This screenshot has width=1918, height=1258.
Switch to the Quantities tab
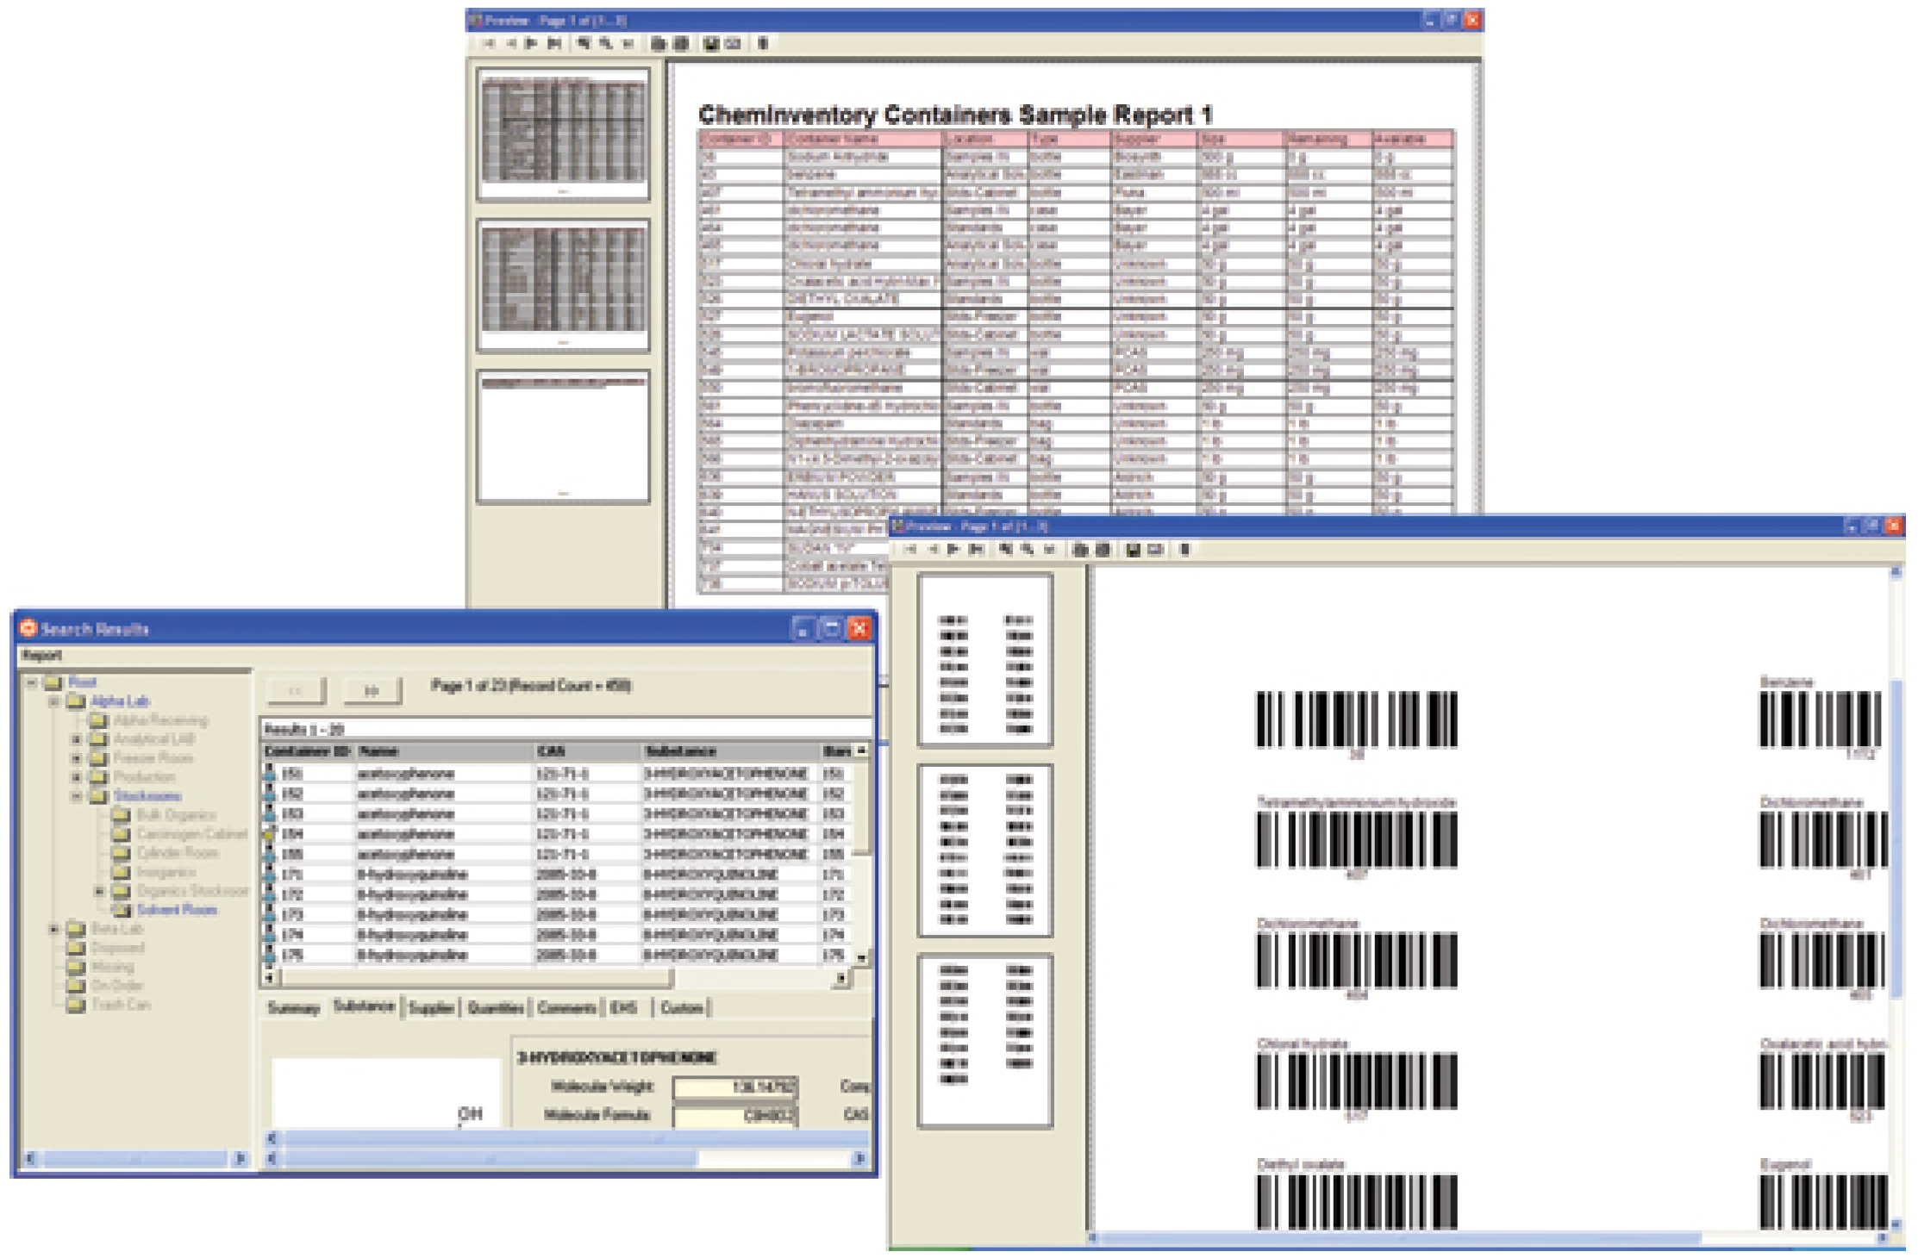(x=496, y=1008)
